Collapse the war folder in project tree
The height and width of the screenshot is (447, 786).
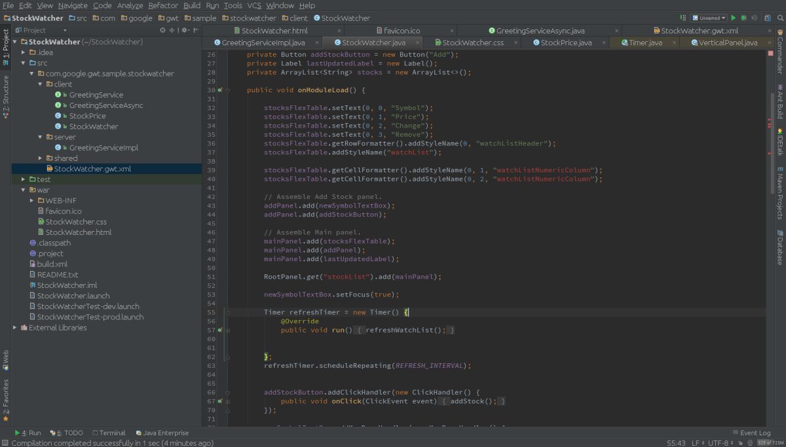(x=24, y=190)
